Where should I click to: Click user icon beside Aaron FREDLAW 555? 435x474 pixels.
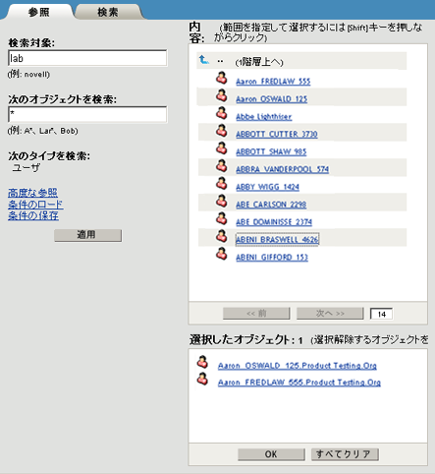point(222,78)
